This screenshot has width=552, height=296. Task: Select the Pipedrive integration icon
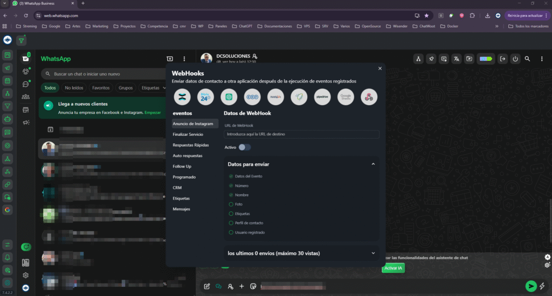coord(322,97)
